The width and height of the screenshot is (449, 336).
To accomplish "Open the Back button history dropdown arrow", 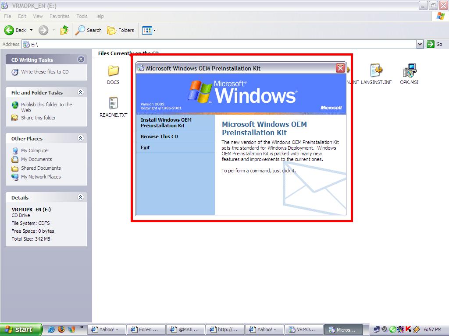I will pyautogui.click(x=31, y=30).
